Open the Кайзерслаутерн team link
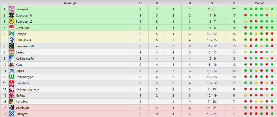277x117 pixels. tap(27, 89)
